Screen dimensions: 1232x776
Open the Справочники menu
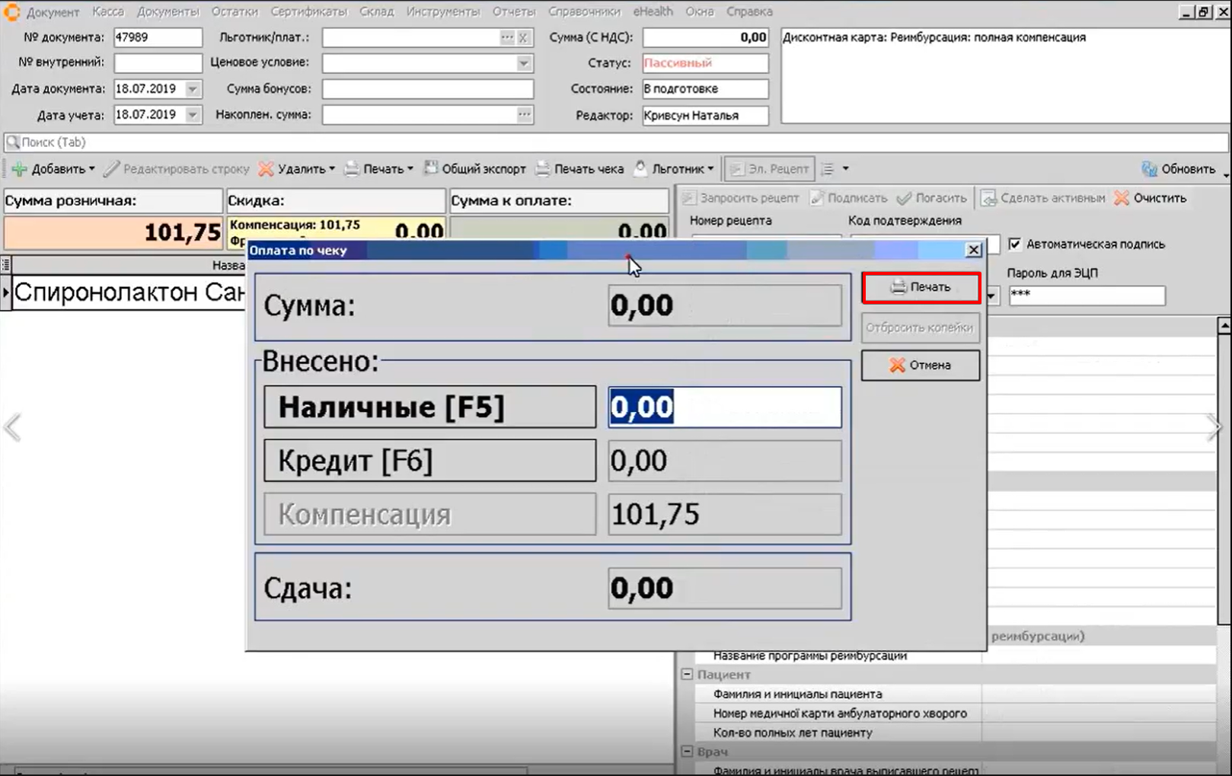pyautogui.click(x=584, y=11)
